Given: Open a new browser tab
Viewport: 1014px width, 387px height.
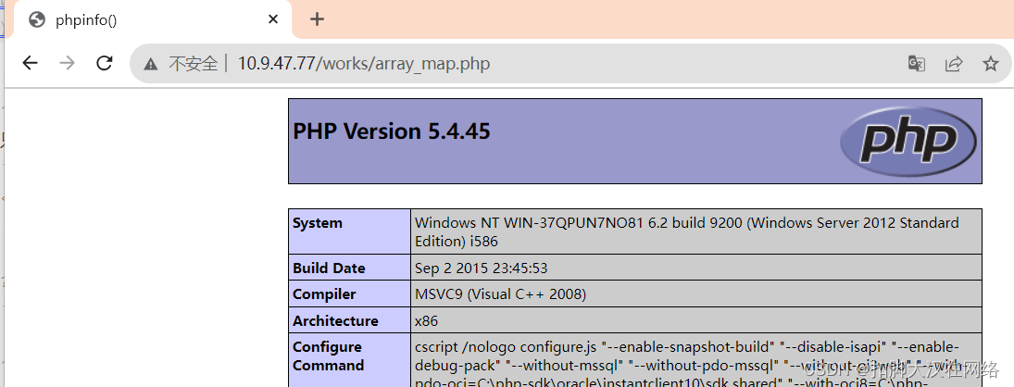Looking at the screenshot, I should [316, 19].
